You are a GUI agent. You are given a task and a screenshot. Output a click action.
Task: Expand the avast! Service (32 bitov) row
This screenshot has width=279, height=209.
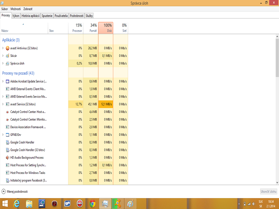[3, 104]
